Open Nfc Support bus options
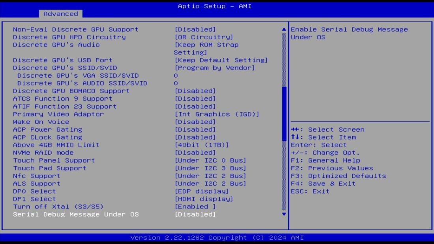Viewport: 434px width, 244px height. (x=210, y=176)
